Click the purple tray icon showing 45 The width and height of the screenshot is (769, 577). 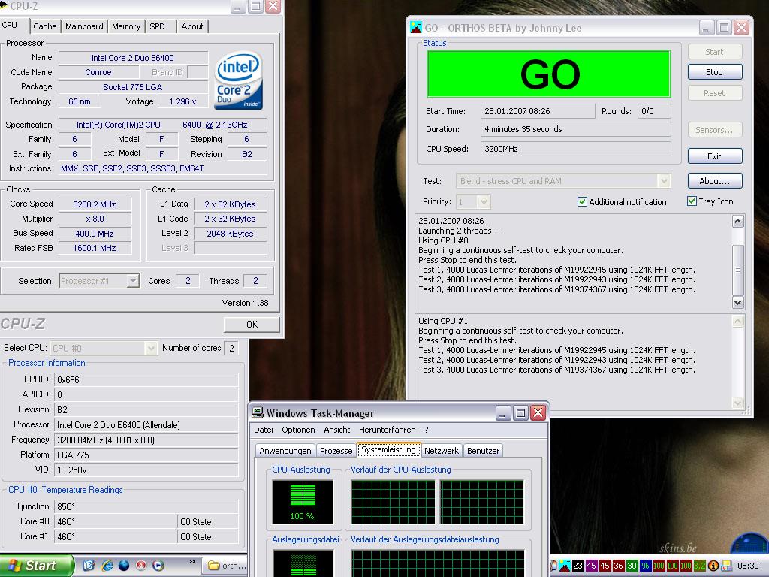pyautogui.click(x=592, y=566)
